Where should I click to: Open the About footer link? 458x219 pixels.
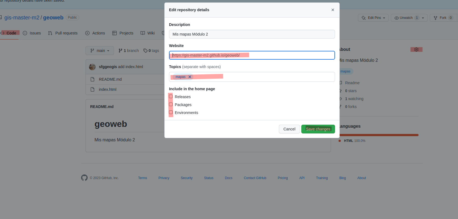coord(362,178)
